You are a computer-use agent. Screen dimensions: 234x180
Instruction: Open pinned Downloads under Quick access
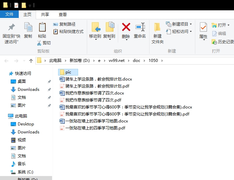point(25,90)
